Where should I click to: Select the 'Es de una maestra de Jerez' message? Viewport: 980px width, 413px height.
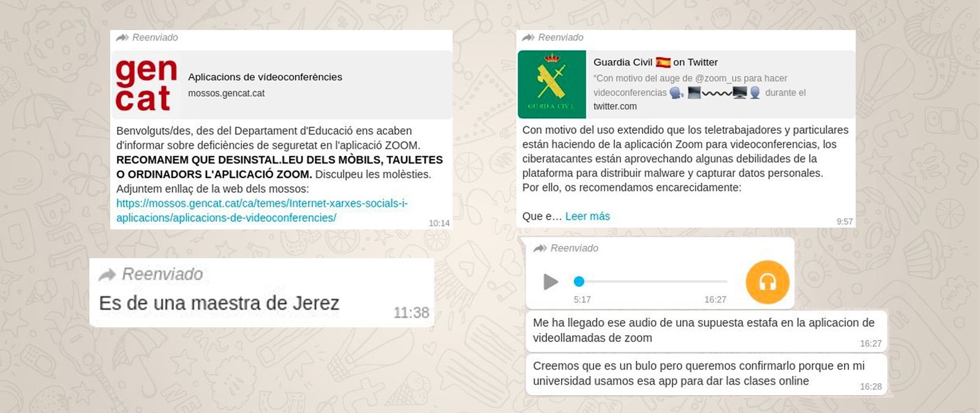pos(219,303)
